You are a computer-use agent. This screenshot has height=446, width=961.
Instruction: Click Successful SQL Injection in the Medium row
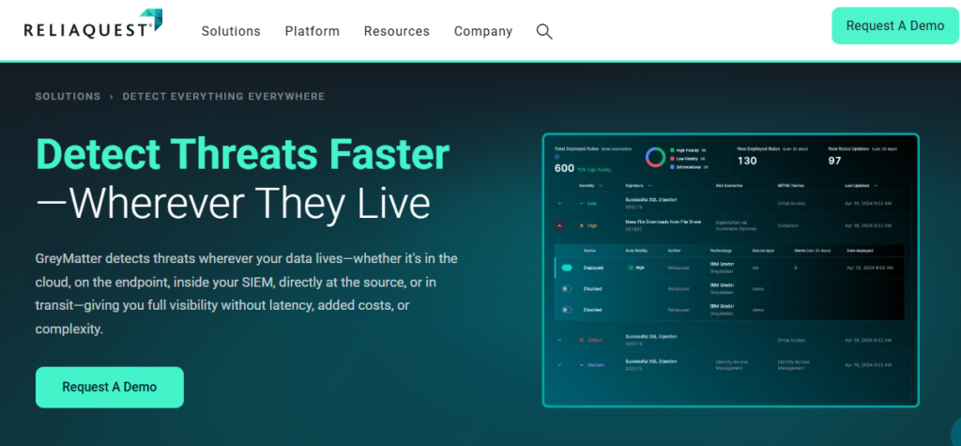point(651,361)
